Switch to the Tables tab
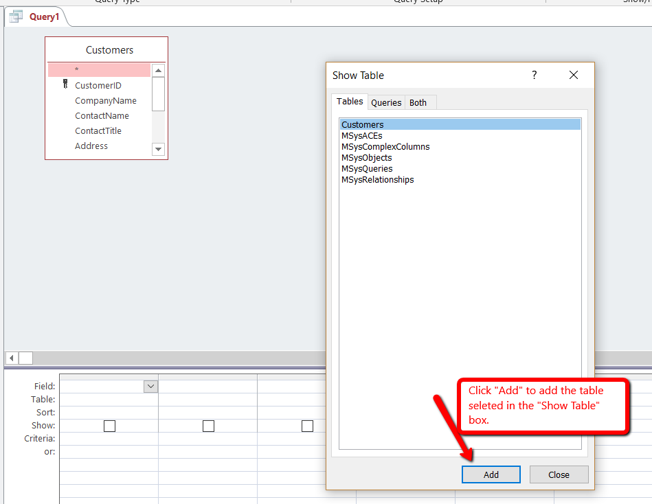This screenshot has width=652, height=504. [350, 102]
